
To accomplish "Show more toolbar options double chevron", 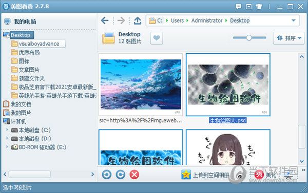I will (303, 170).
